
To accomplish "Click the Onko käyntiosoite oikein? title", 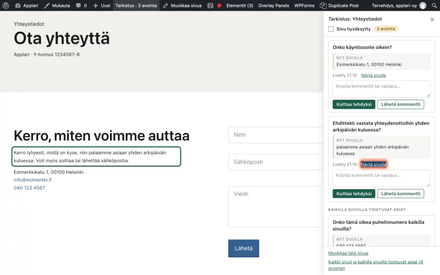I will [x=362, y=47].
